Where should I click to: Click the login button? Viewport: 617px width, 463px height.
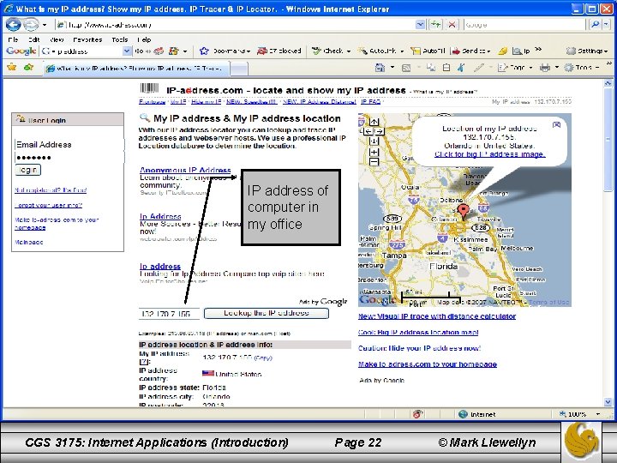27,170
